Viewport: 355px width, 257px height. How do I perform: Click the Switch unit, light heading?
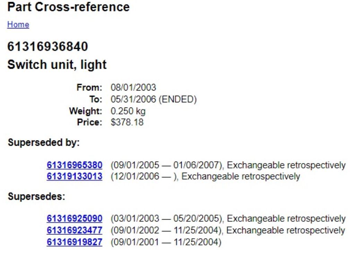click(x=57, y=65)
